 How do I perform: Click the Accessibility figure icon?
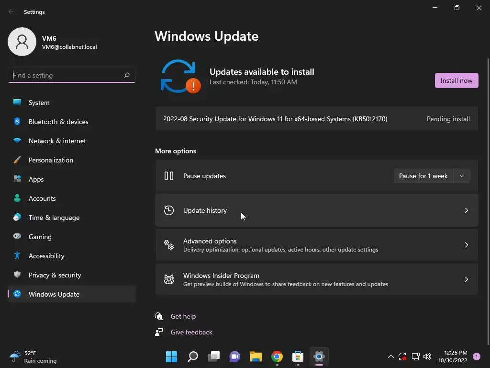coord(17,256)
